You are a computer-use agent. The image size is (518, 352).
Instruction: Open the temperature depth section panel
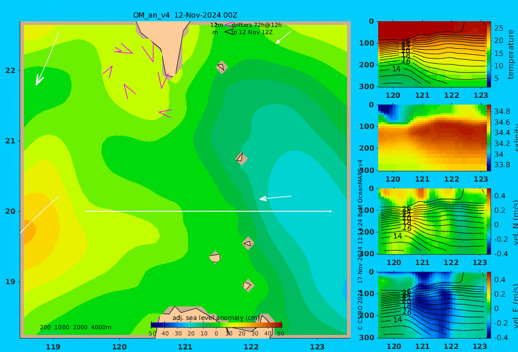coord(432,54)
